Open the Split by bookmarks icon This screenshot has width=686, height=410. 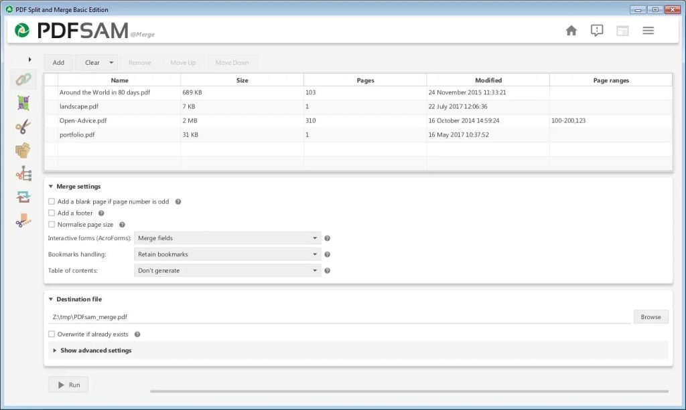pos(23,174)
